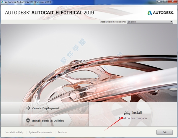Start setup via the Install label
178x138 pixels.
[137, 113]
